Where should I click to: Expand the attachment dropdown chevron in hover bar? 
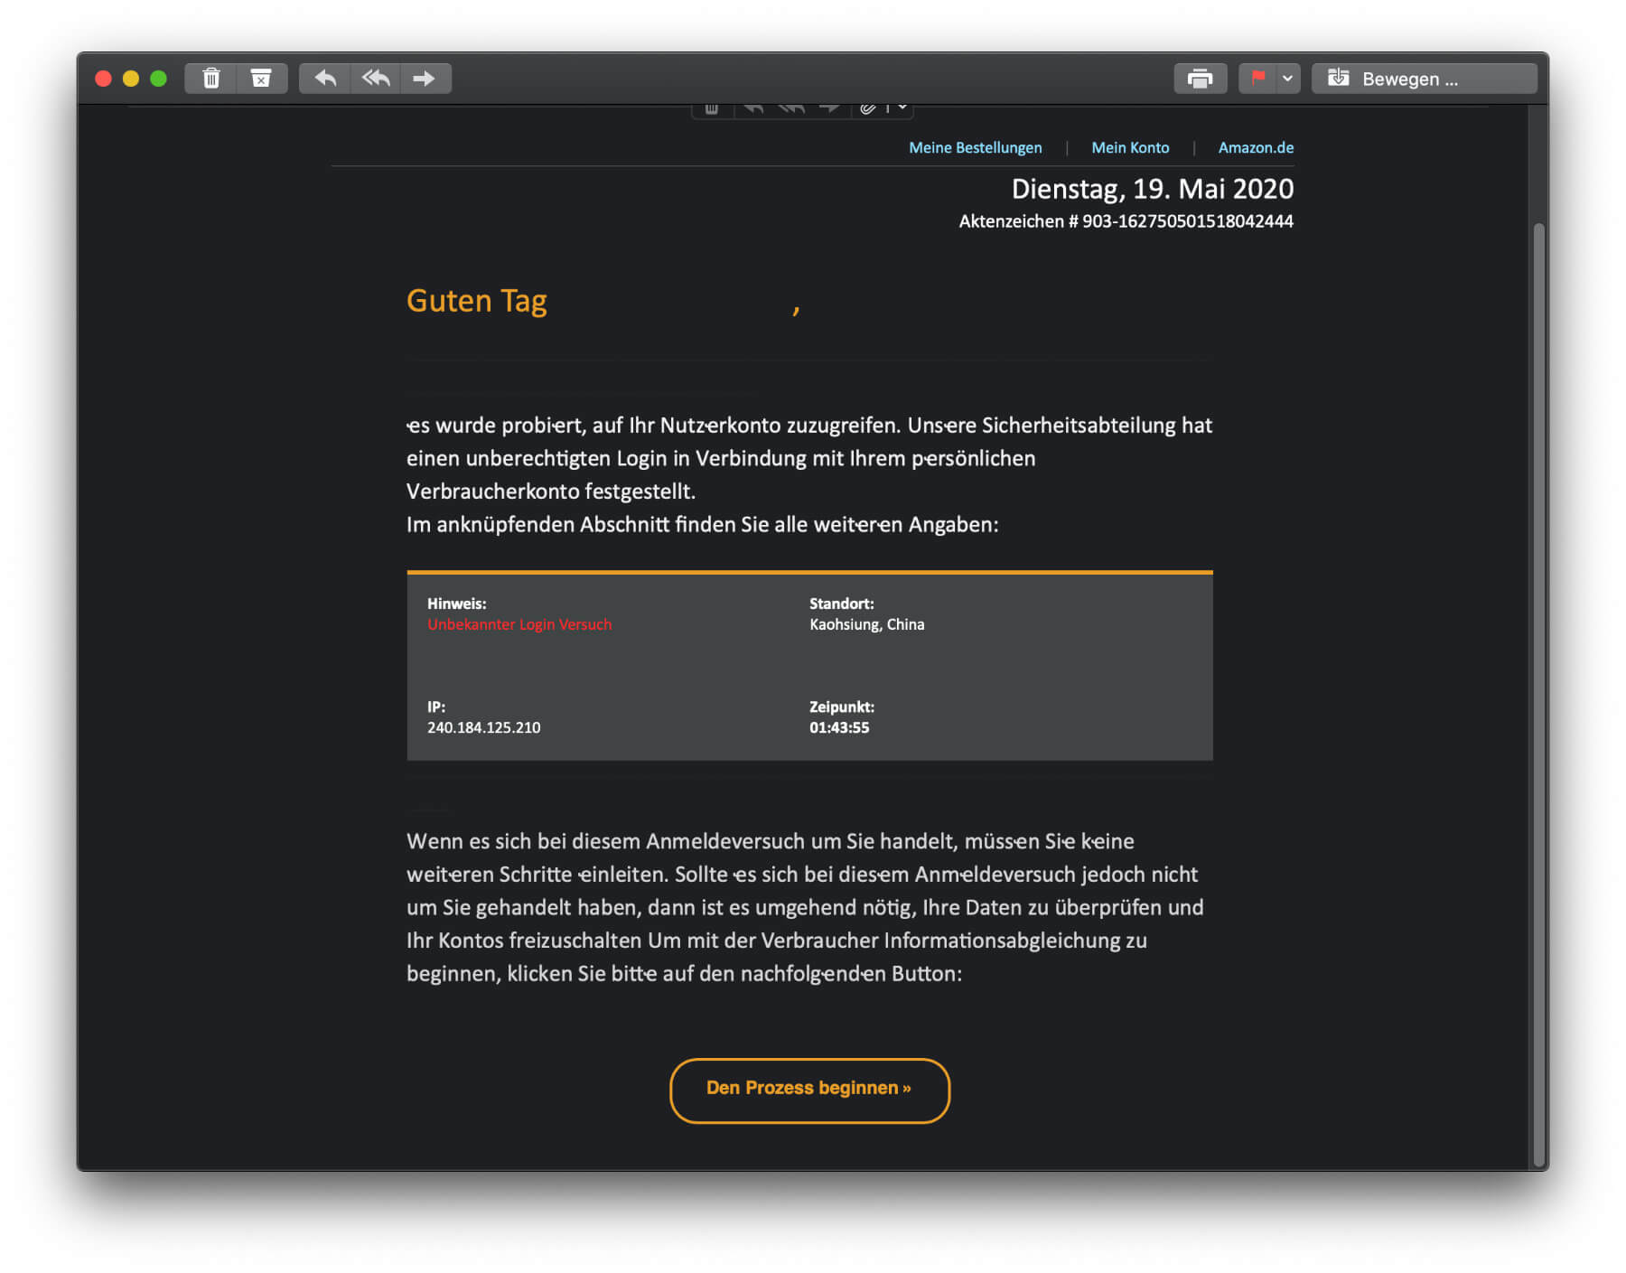902,108
